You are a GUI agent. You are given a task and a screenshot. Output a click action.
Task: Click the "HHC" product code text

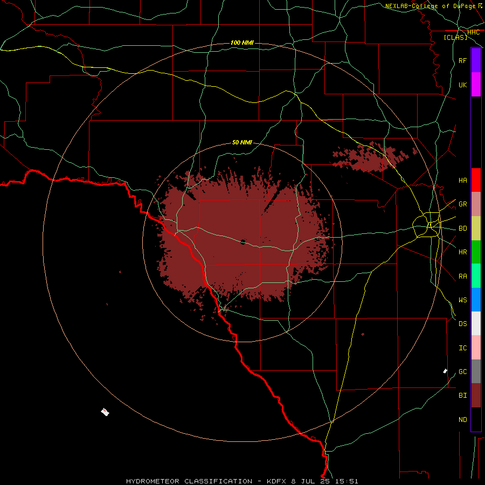473,32
